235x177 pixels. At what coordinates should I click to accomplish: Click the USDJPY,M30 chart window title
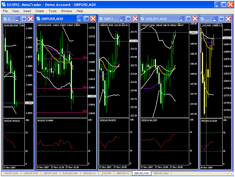click(x=156, y=19)
